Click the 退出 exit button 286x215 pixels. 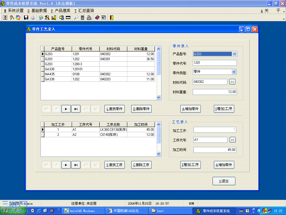pos(224,181)
